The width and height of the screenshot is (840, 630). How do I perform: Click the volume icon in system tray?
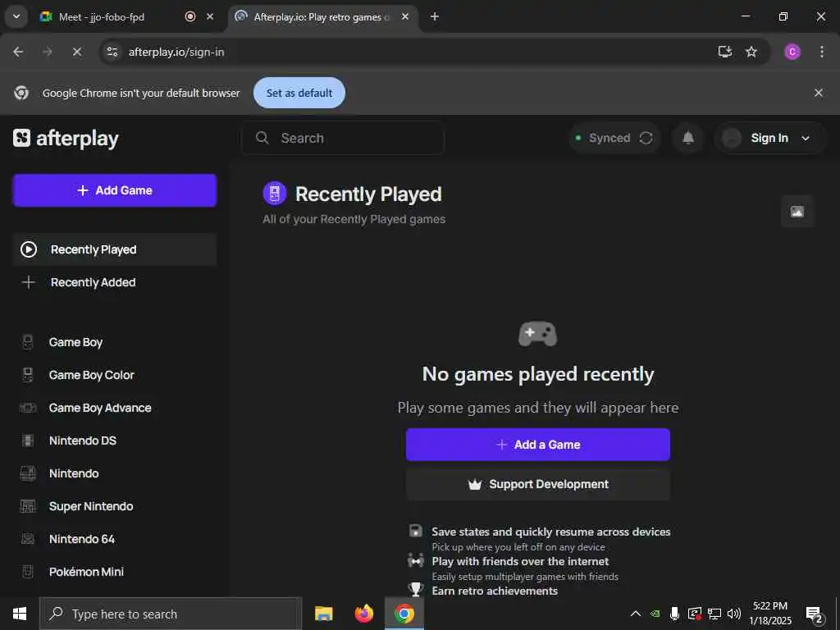coord(734,614)
